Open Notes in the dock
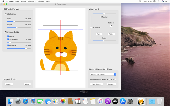The width and height of the screenshot is (170, 106). (x=93, y=101)
